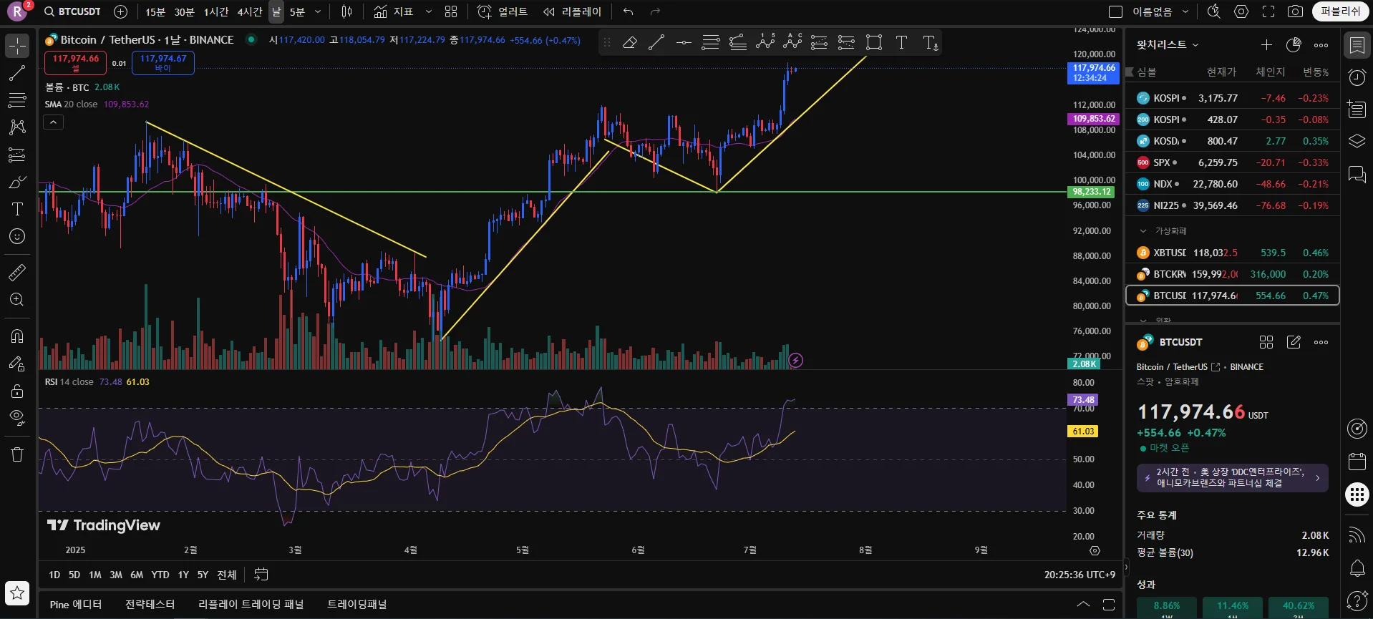Expand the timeframe list chevron
The image size is (1373, 619).
click(x=318, y=11)
